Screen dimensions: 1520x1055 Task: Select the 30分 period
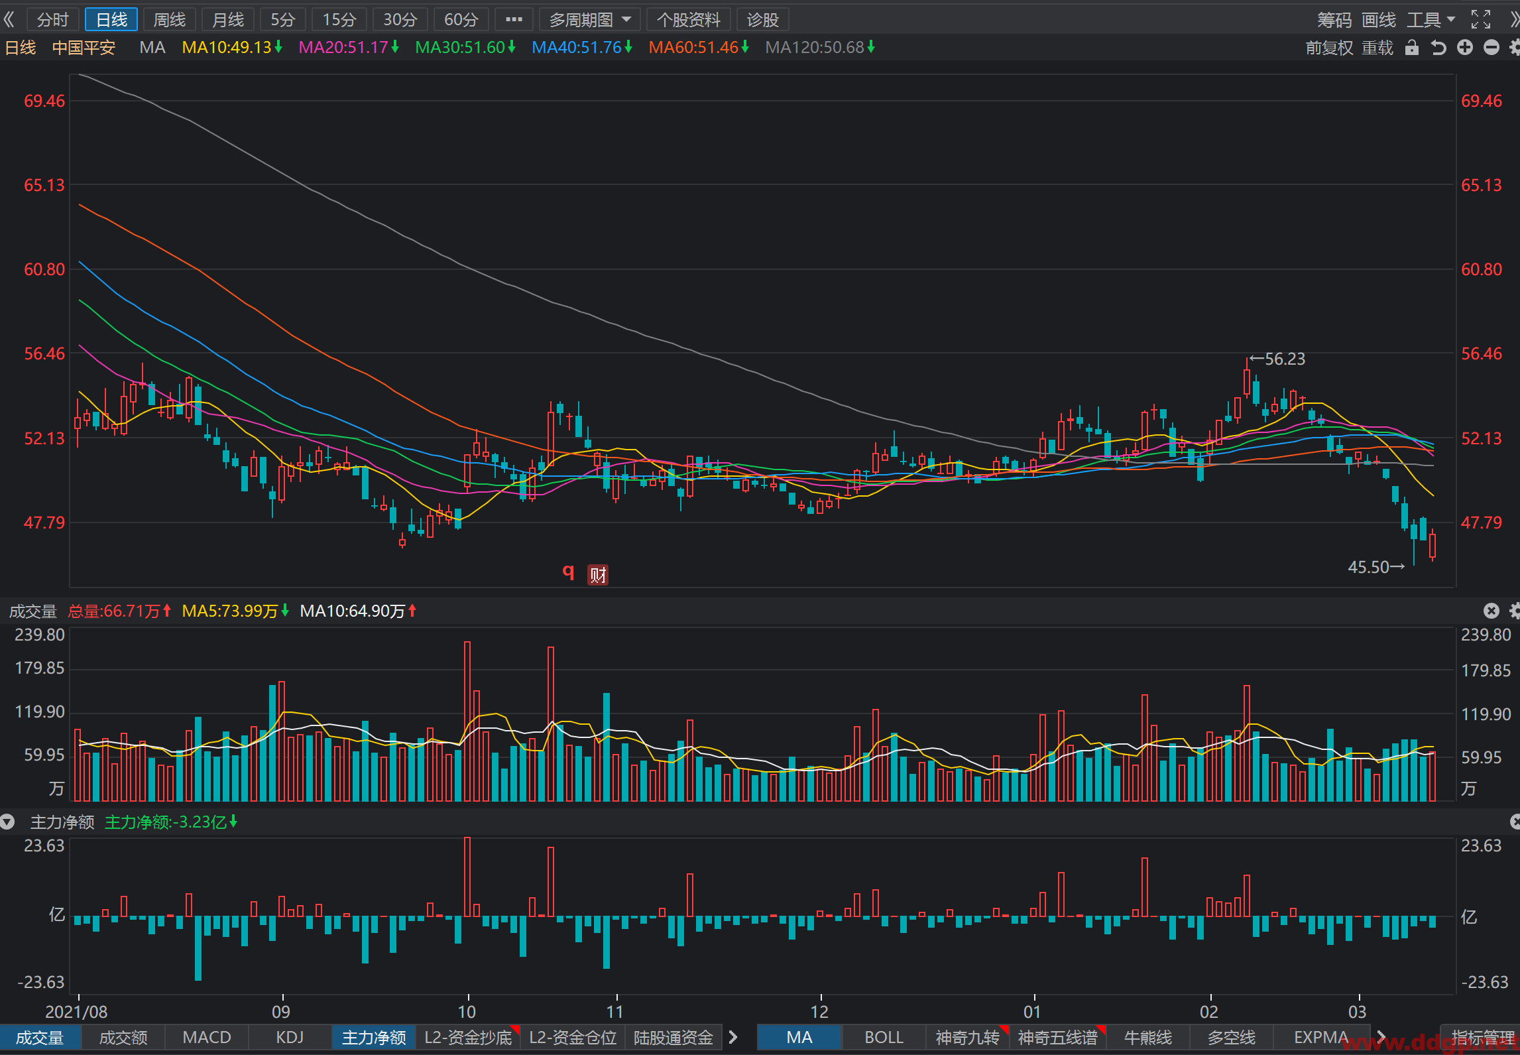pos(400,20)
